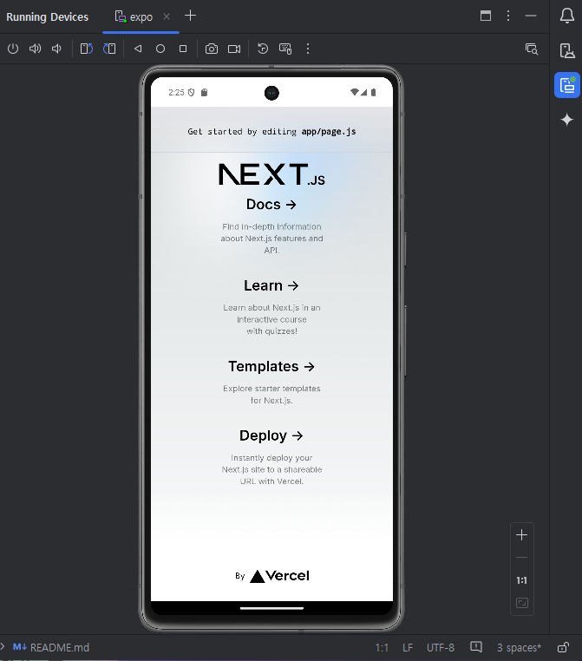The height and width of the screenshot is (661, 582).
Task: Tap the Next.js logo
Action: click(271, 174)
